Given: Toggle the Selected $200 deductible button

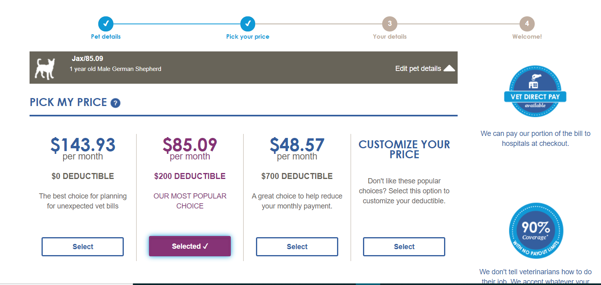Looking at the screenshot, I should 190,246.
